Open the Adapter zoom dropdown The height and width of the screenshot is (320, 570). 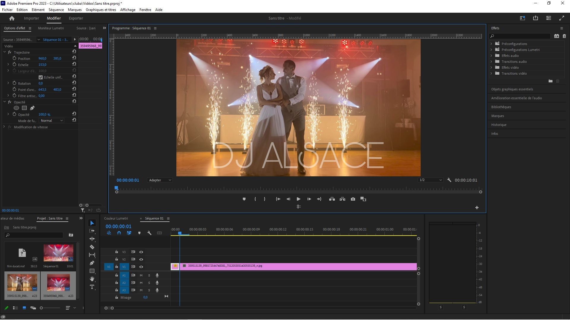tap(160, 180)
